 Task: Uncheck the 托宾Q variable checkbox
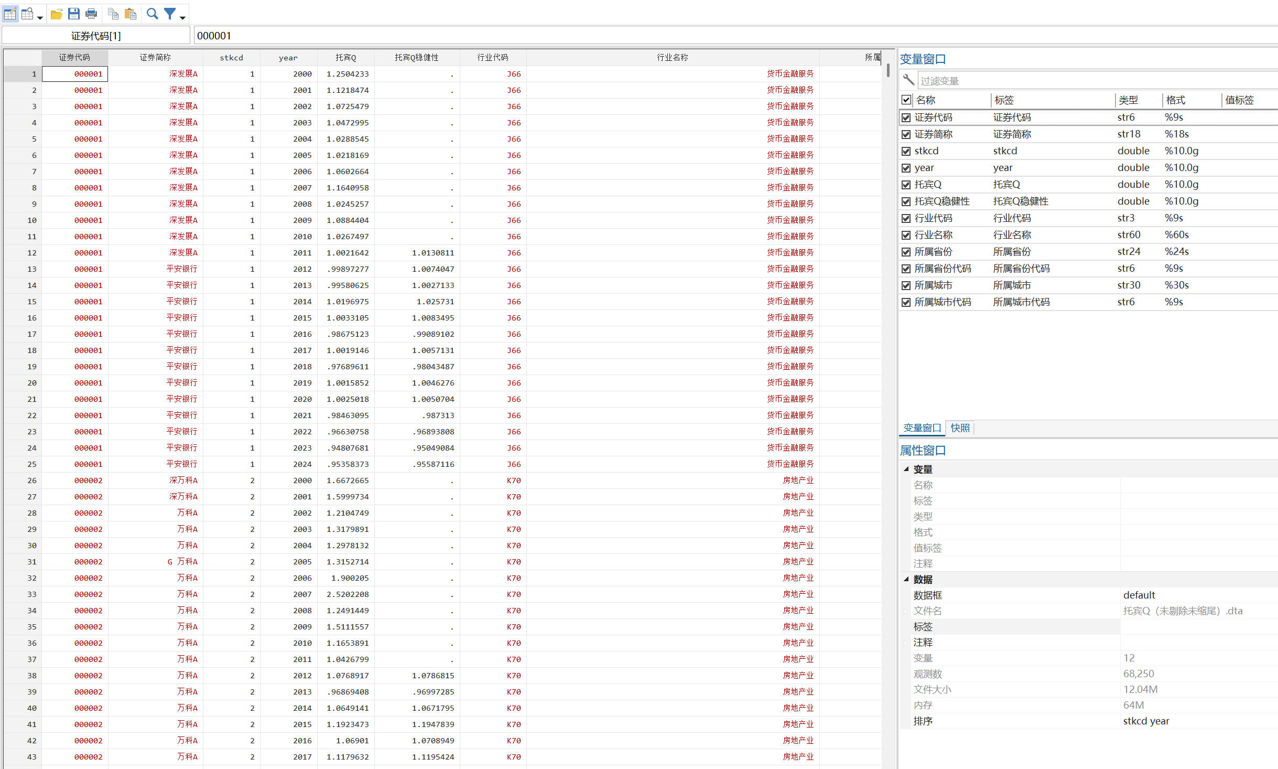click(x=906, y=185)
